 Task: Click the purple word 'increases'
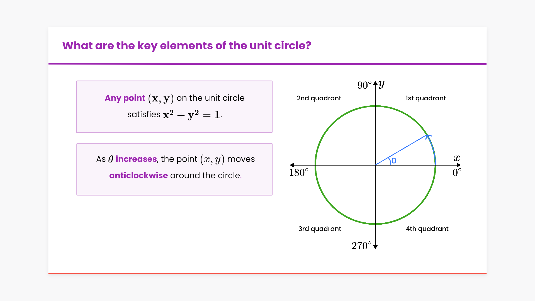[136, 159]
